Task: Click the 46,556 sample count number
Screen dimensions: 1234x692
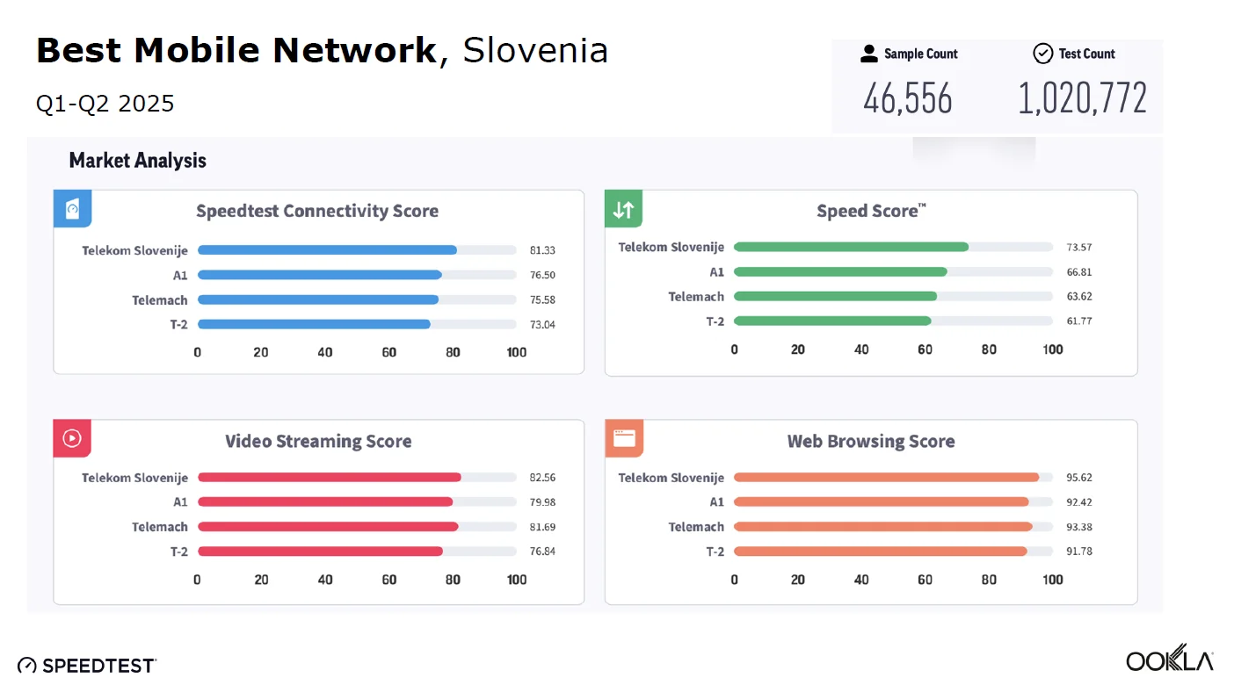Action: click(908, 98)
